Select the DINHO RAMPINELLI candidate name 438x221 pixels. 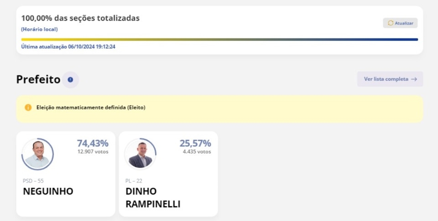click(153, 198)
